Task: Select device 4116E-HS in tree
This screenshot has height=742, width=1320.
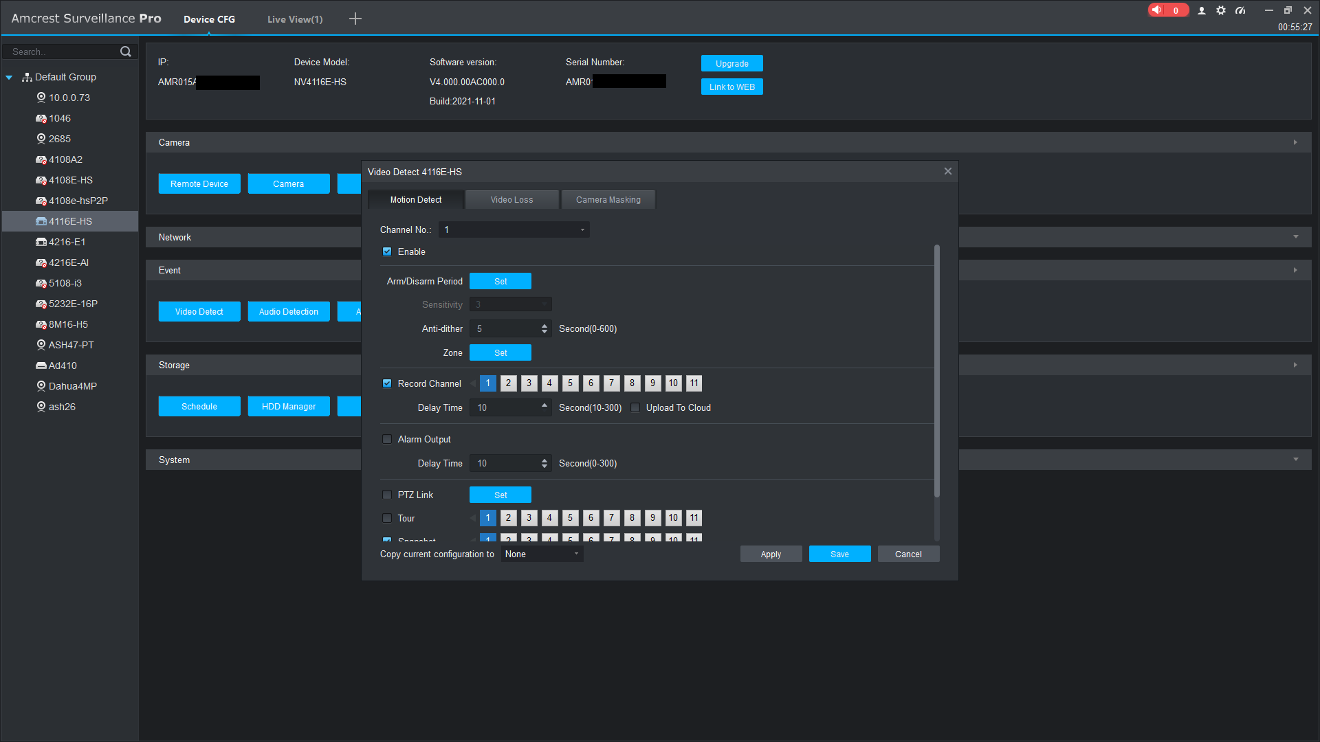Action: click(69, 221)
